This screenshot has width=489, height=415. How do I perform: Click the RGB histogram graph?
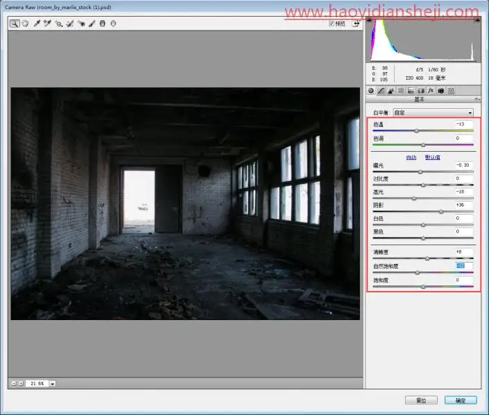tap(423, 40)
